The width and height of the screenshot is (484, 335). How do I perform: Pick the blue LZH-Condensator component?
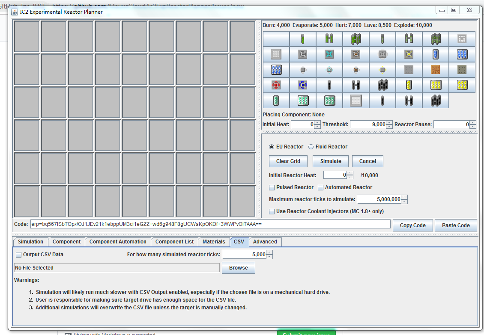coord(303,85)
